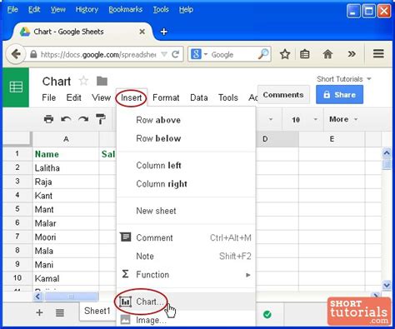
Task: Open the all sheets list icon
Action: pos(60,313)
